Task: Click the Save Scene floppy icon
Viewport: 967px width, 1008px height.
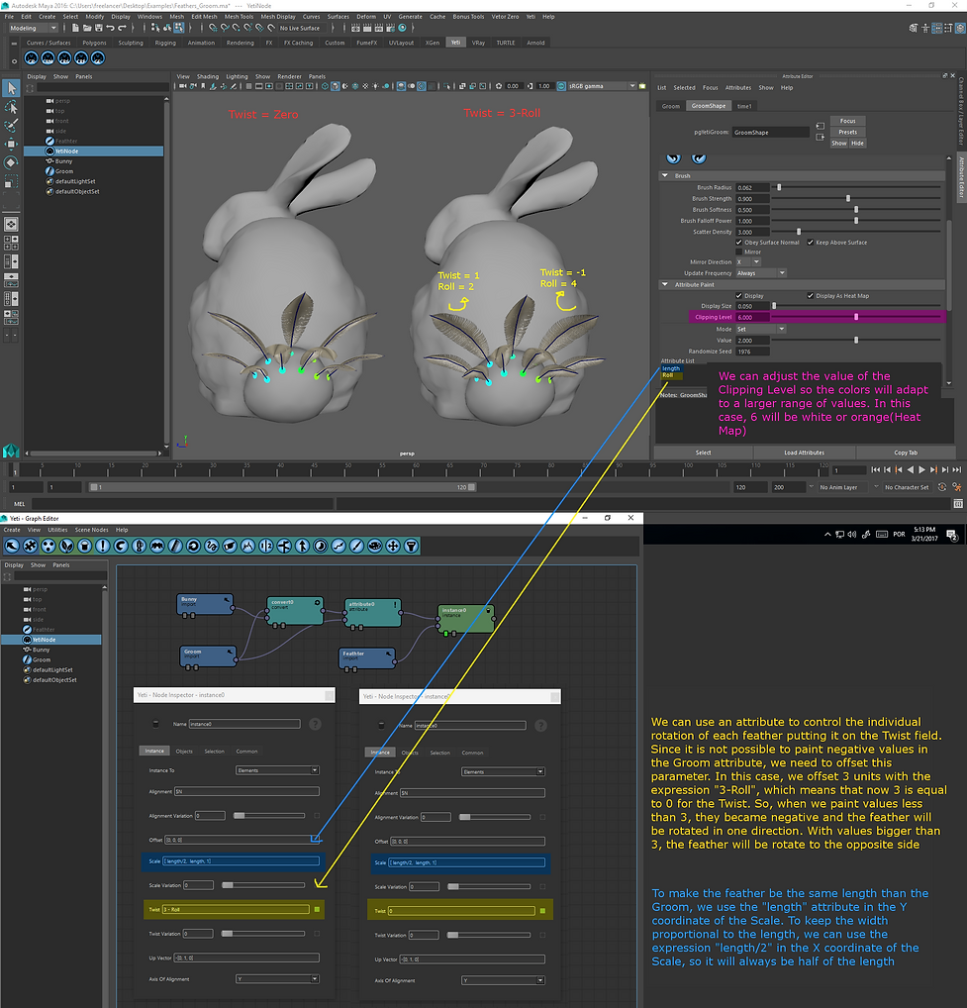Action: tap(98, 28)
